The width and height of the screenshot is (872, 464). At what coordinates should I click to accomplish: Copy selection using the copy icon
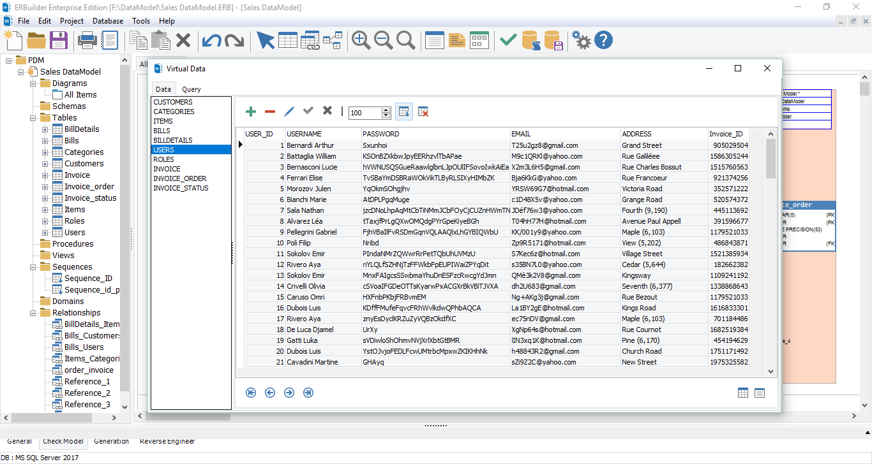pos(138,40)
